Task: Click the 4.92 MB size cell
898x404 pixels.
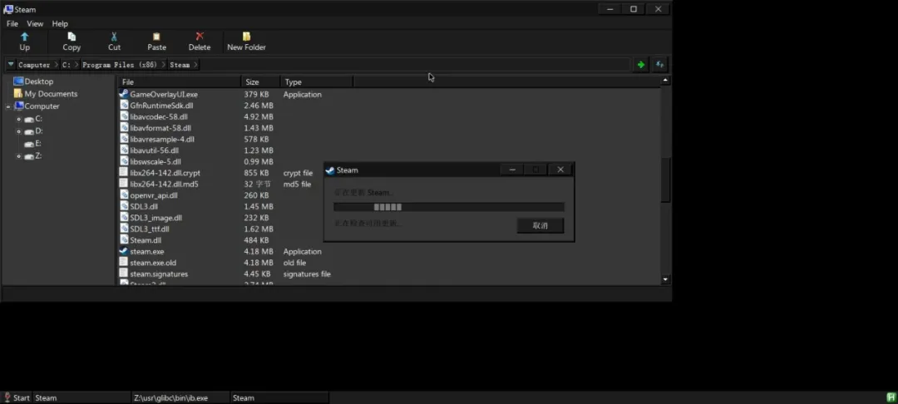Action: click(259, 116)
